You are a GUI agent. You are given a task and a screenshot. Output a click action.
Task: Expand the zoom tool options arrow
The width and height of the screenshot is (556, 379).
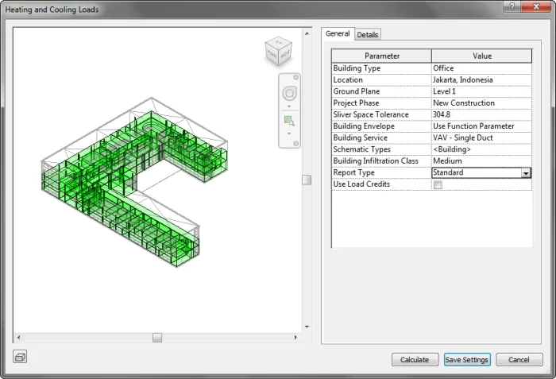[x=289, y=133]
